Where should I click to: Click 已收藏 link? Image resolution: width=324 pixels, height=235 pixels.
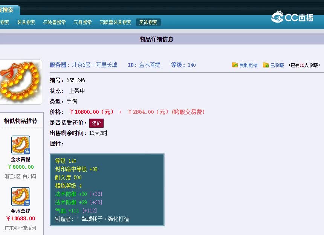(x=277, y=65)
